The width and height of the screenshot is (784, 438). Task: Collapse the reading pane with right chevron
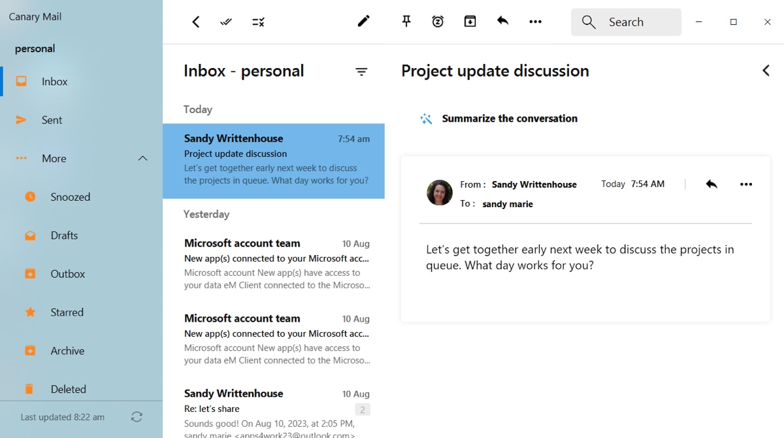tap(766, 71)
